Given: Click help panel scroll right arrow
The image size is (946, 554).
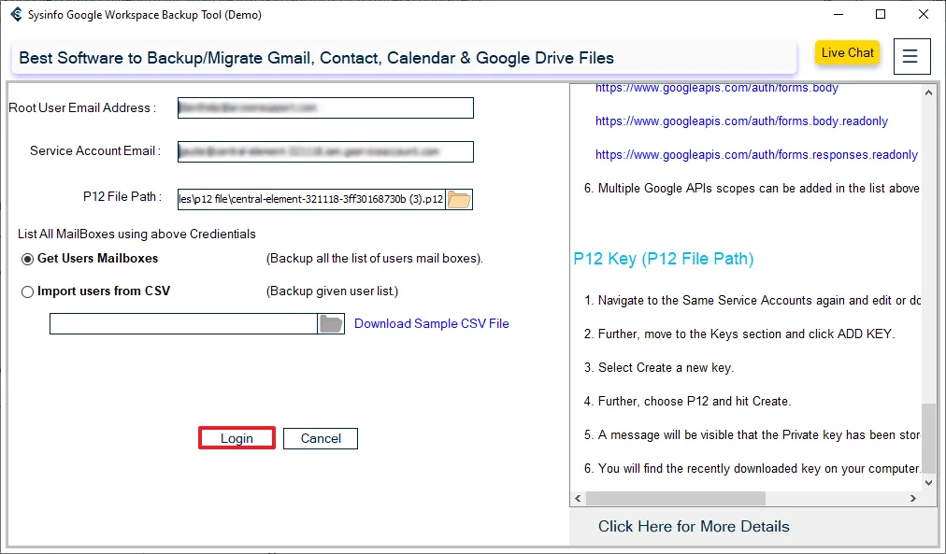Looking at the screenshot, I should click(x=913, y=499).
